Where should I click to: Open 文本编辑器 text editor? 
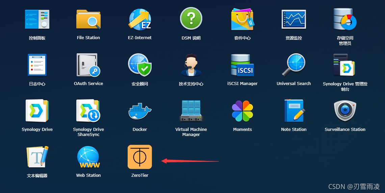pyautogui.click(x=37, y=157)
